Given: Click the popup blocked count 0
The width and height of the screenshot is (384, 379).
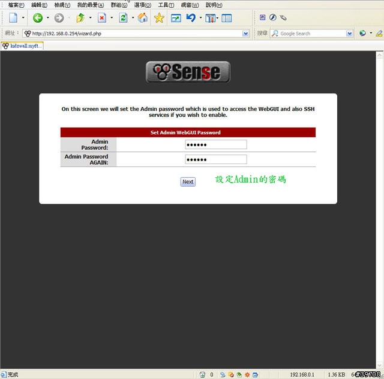Looking at the screenshot, I should coord(212,374).
